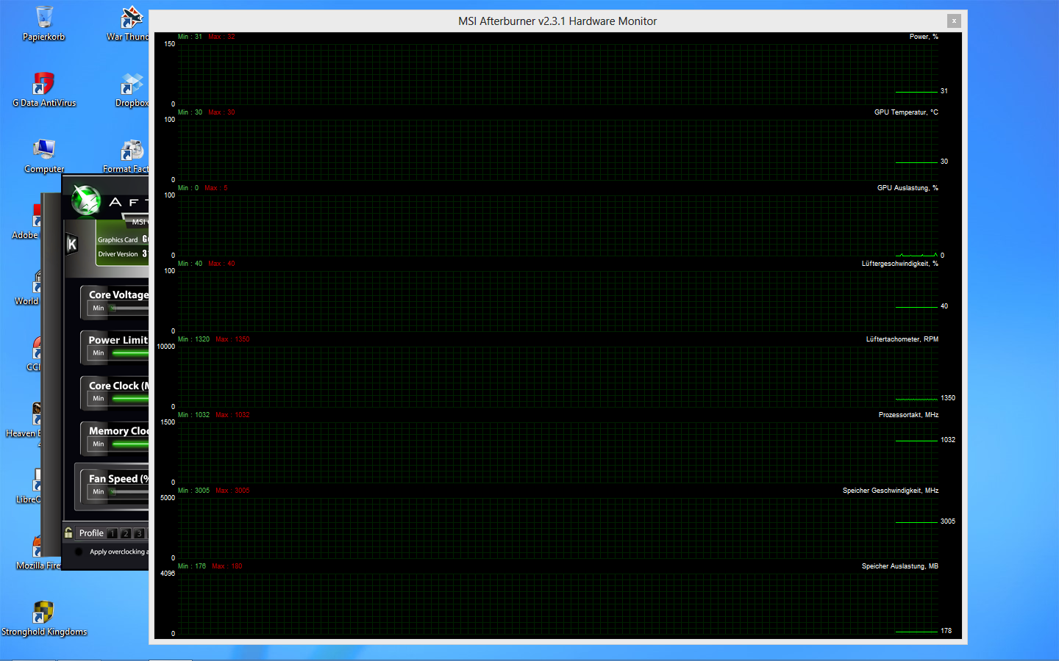Click the Profile label in Afterburner
The height and width of the screenshot is (661, 1059).
[91, 533]
